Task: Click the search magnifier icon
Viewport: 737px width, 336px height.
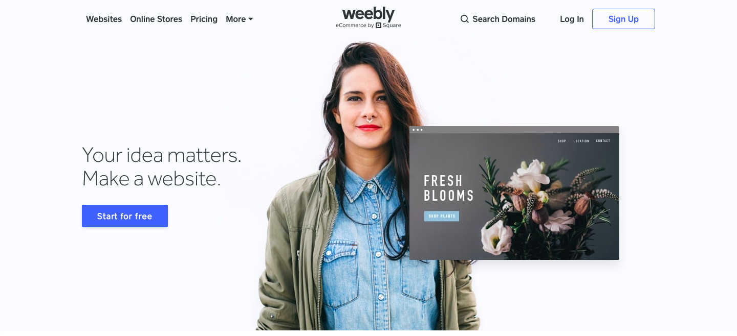Action: (x=464, y=19)
